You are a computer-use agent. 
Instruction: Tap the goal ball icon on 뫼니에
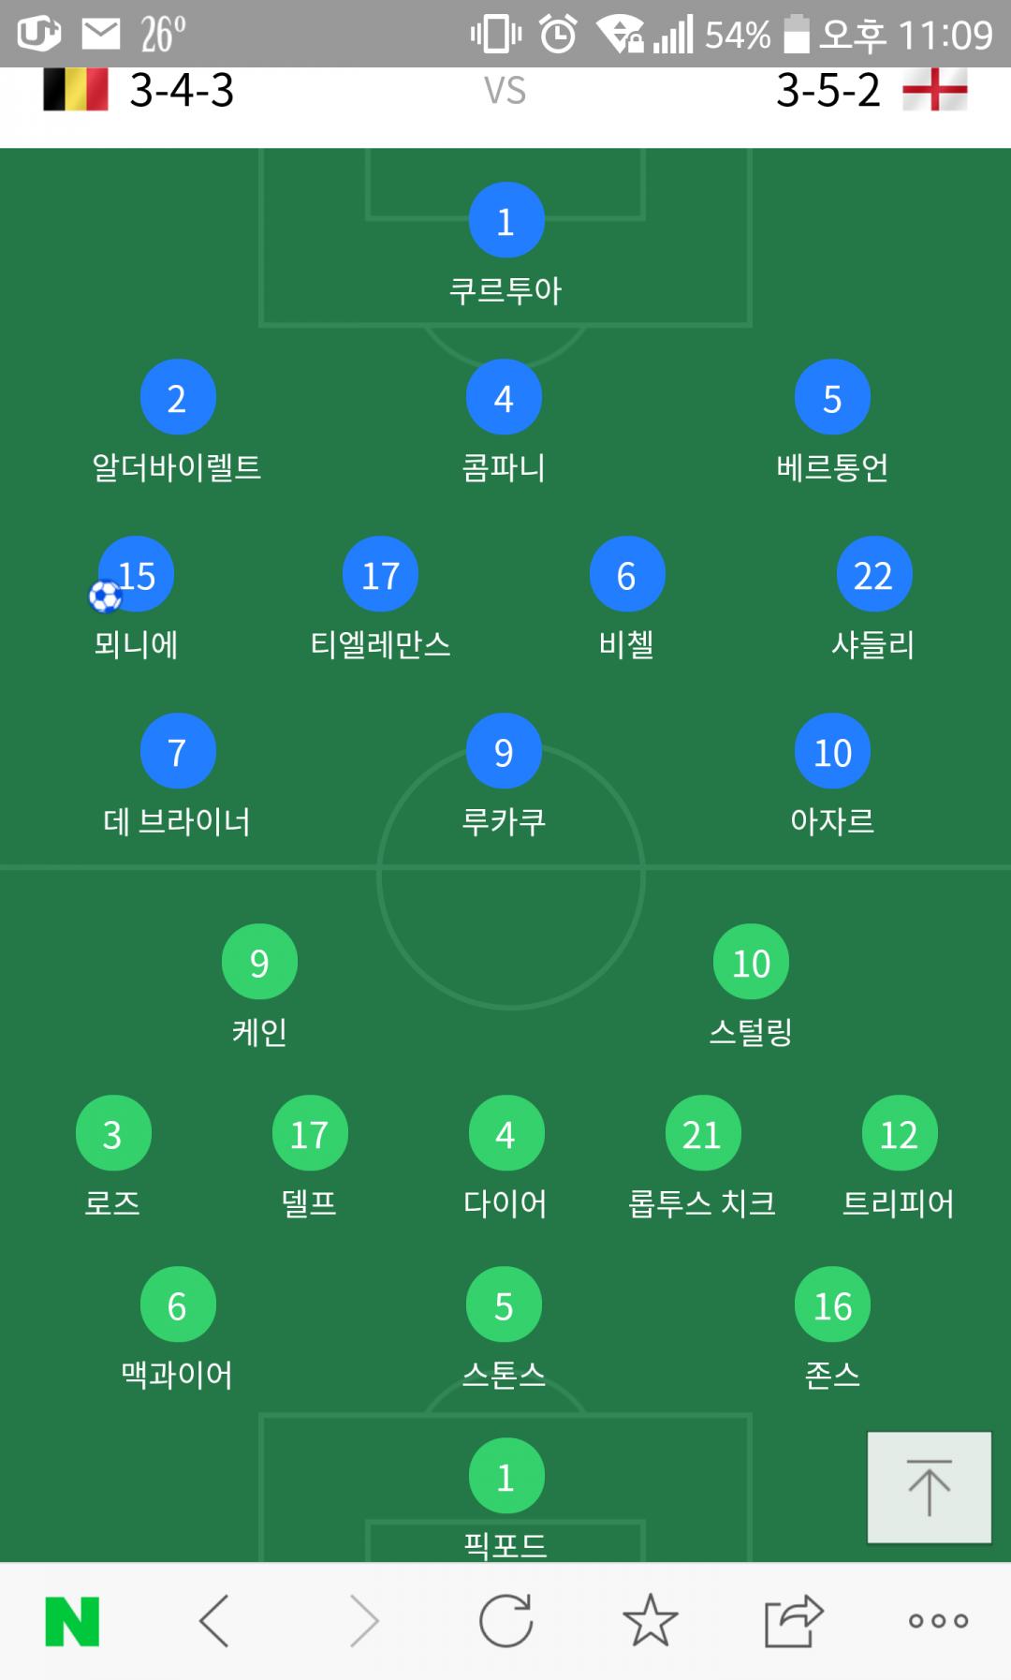pyautogui.click(x=105, y=596)
